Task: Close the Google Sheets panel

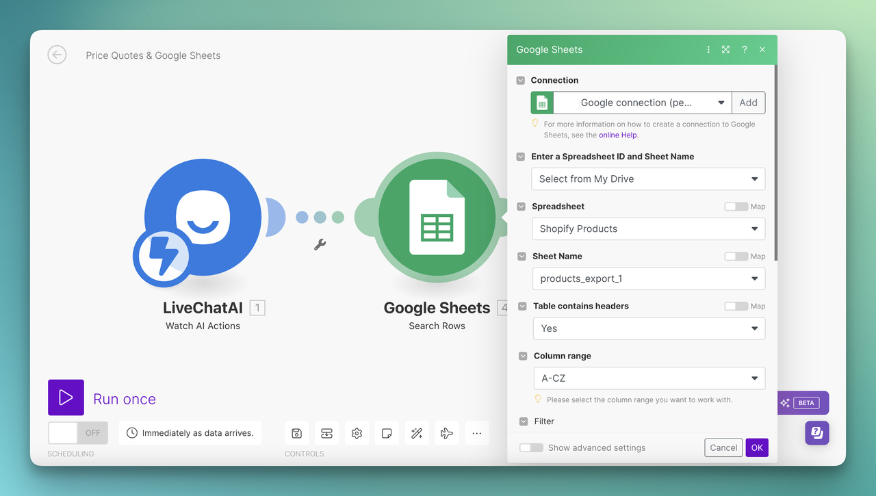Action: [x=762, y=49]
